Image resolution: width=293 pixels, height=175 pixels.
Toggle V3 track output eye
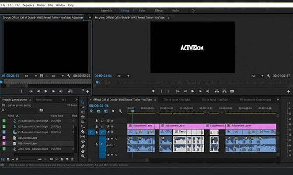coord(112,121)
